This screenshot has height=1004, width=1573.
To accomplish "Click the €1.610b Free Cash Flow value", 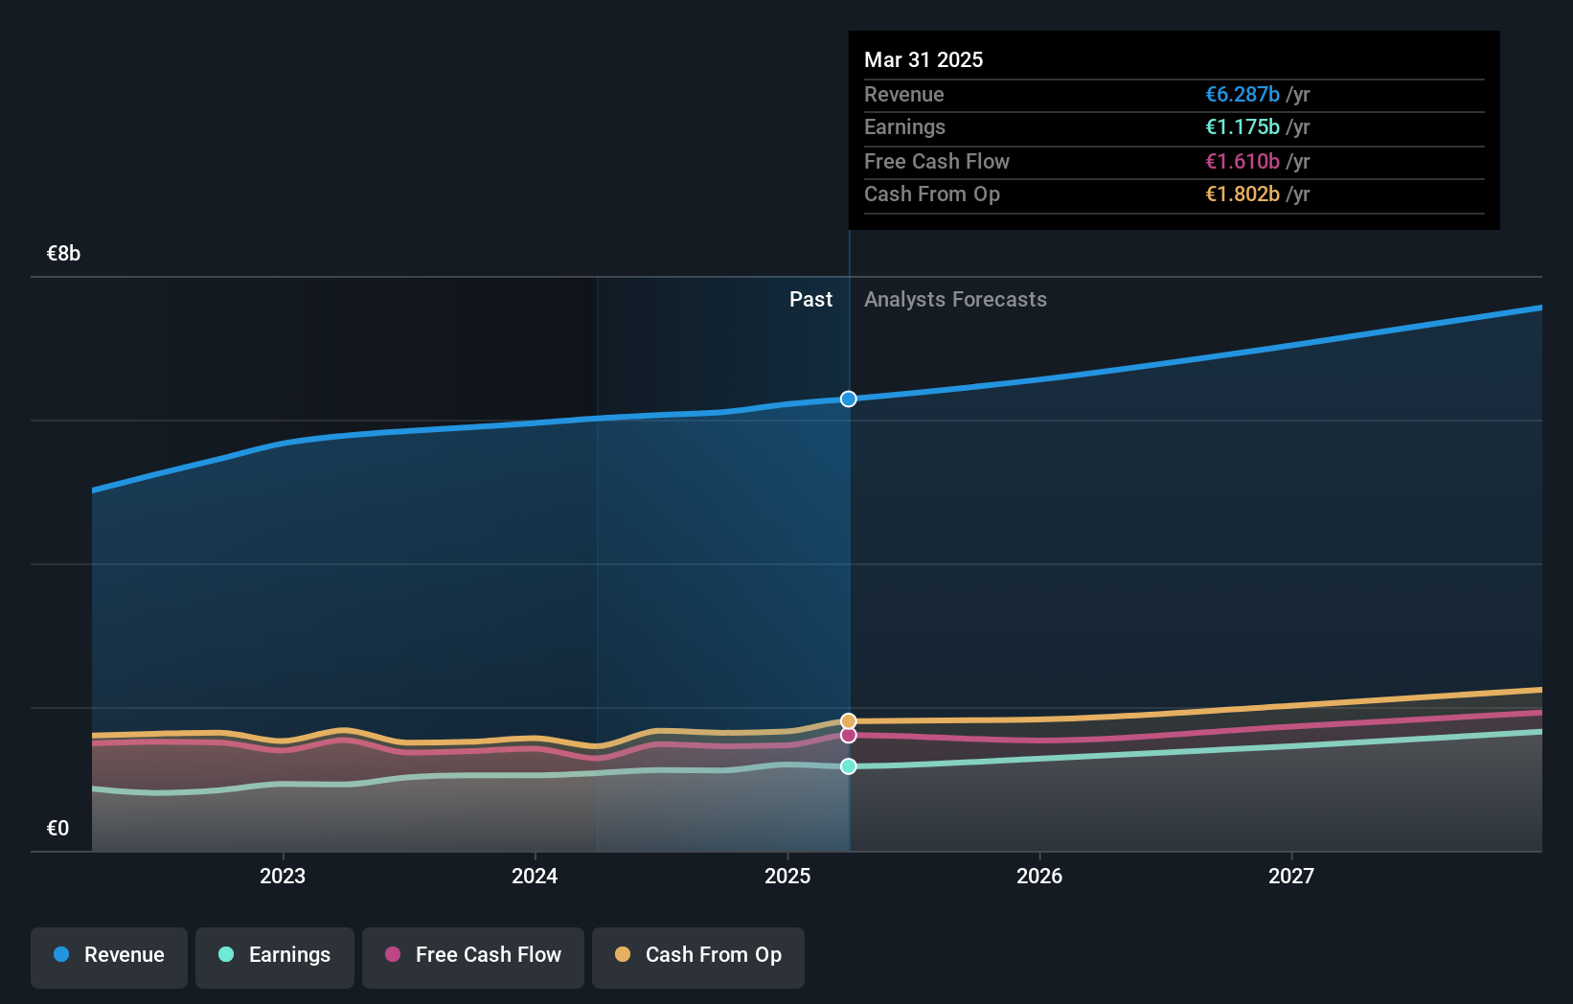I will [x=1242, y=161].
